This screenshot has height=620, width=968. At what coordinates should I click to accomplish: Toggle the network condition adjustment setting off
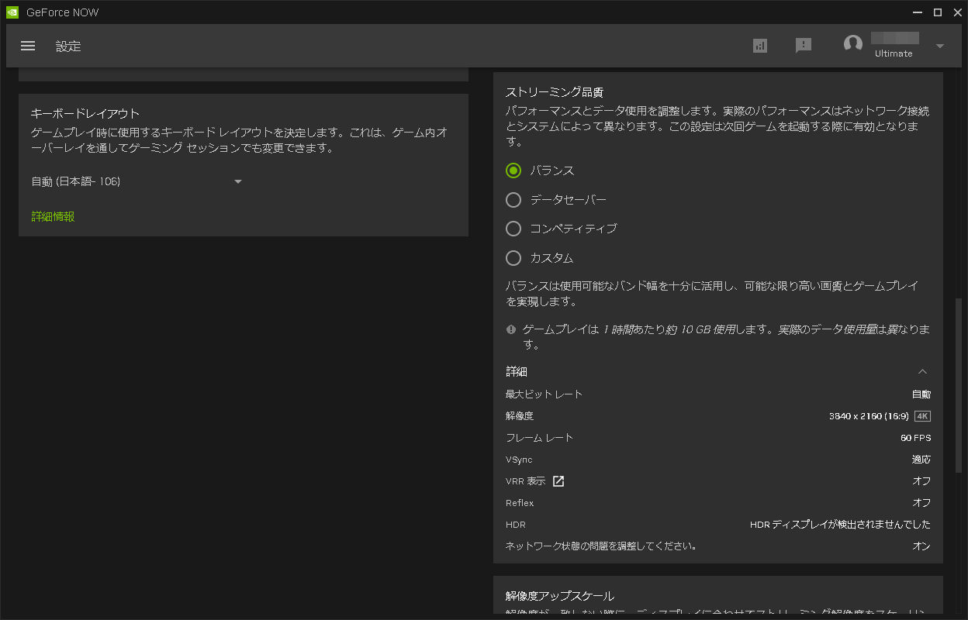(x=921, y=546)
